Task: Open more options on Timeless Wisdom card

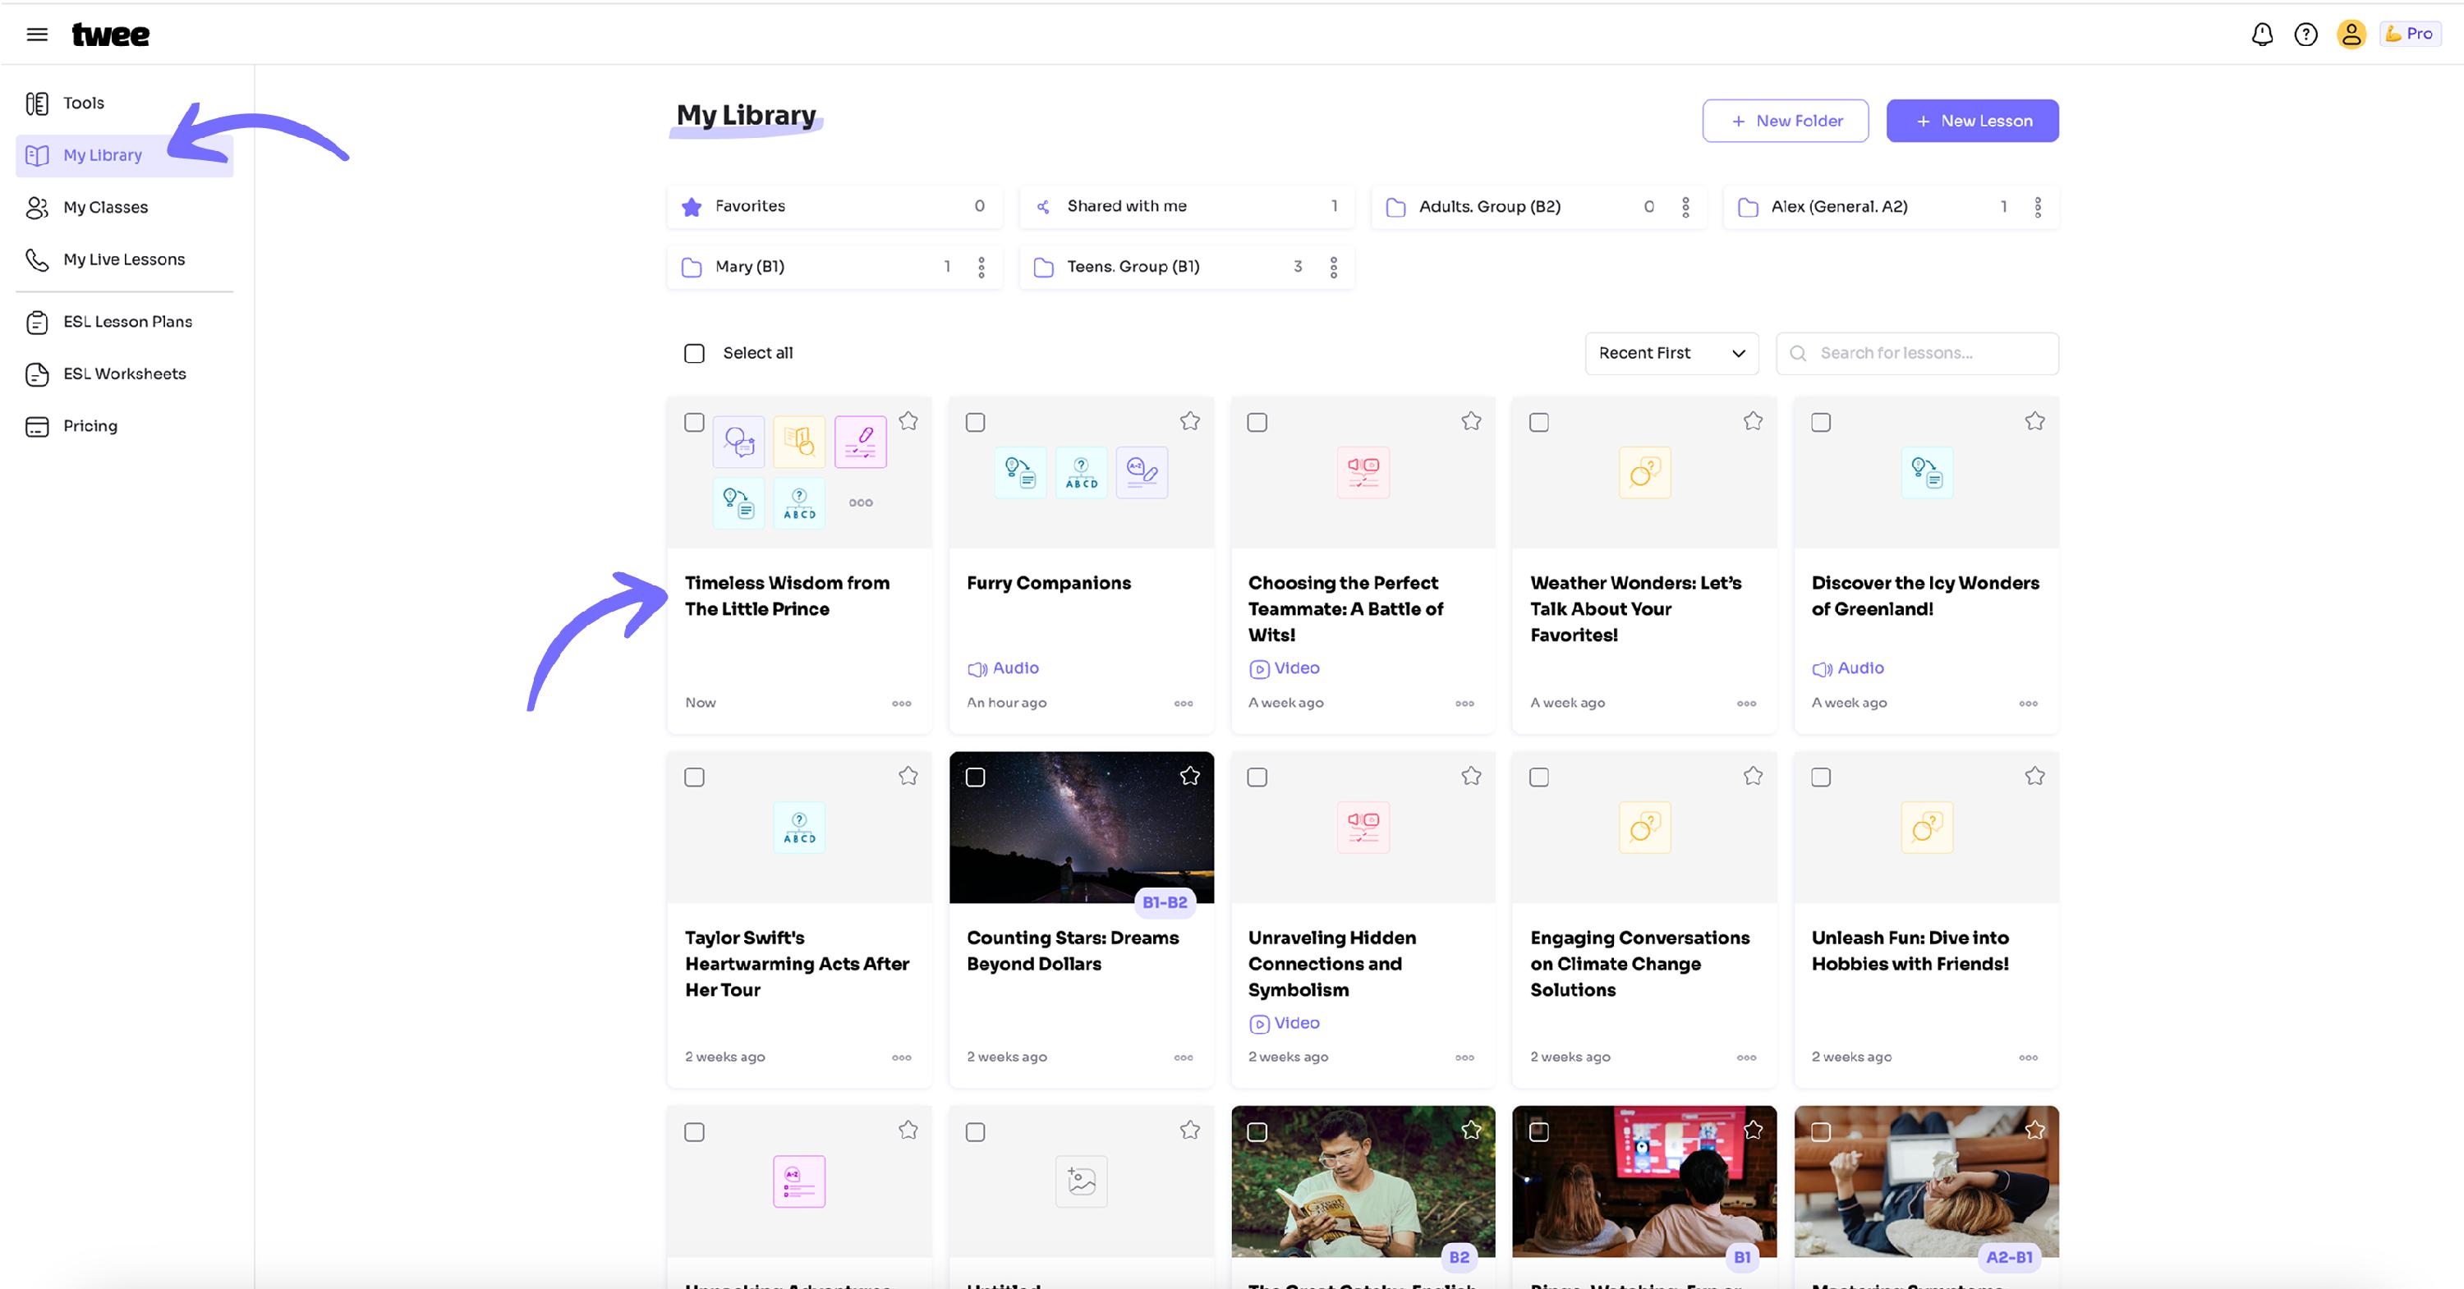Action: [x=902, y=704]
